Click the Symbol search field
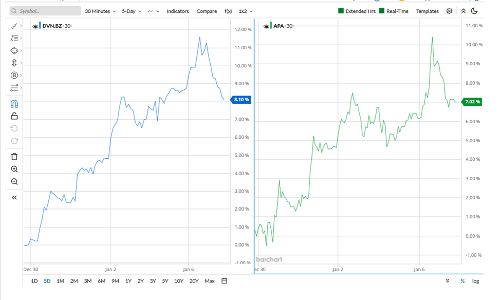This screenshot has height=300, width=501. [44, 10]
